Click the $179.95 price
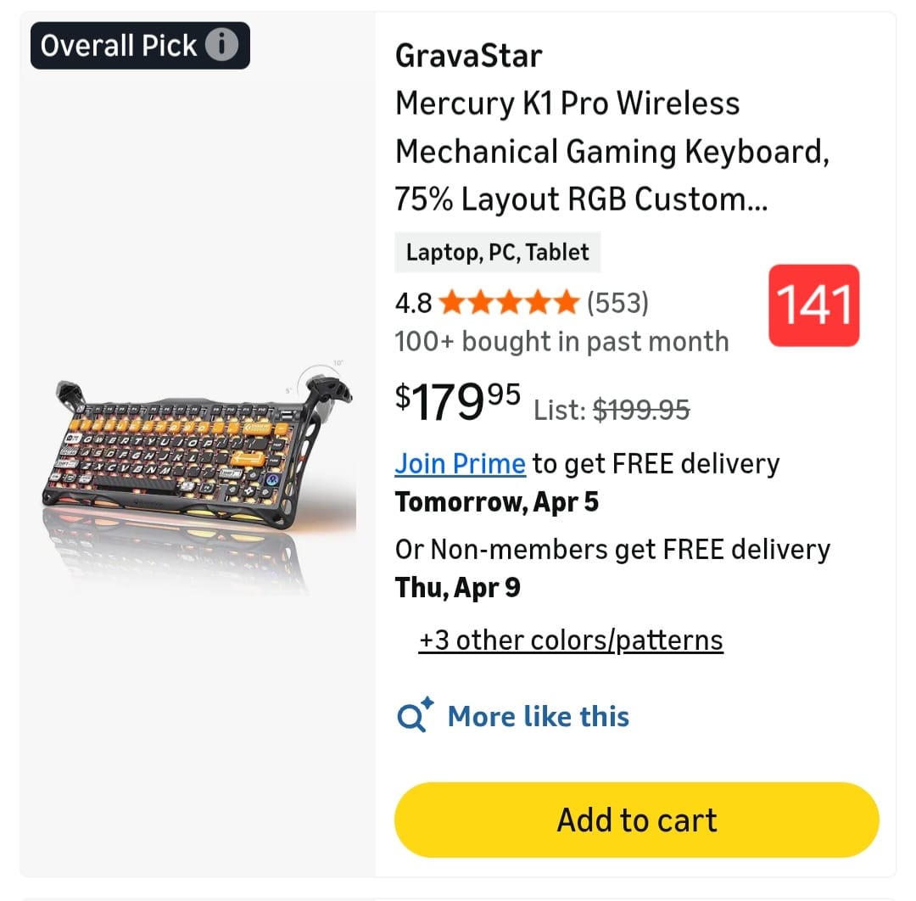Viewport: 916px width, 901px height. [457, 402]
